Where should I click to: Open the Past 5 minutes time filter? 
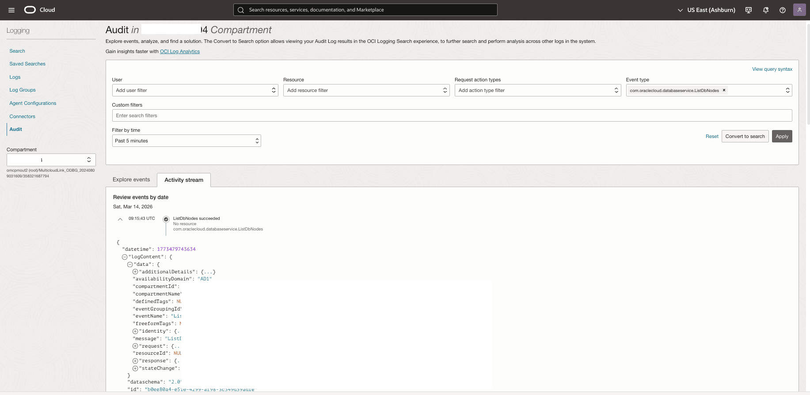(x=186, y=141)
